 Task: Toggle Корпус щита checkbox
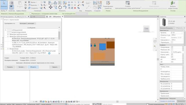[x=172, y=55]
